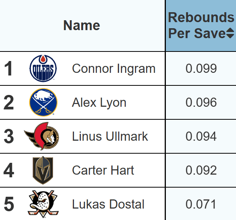236x220 pixels.
Task: Select the 0.092 rebounds value cell
Action: [201, 170]
